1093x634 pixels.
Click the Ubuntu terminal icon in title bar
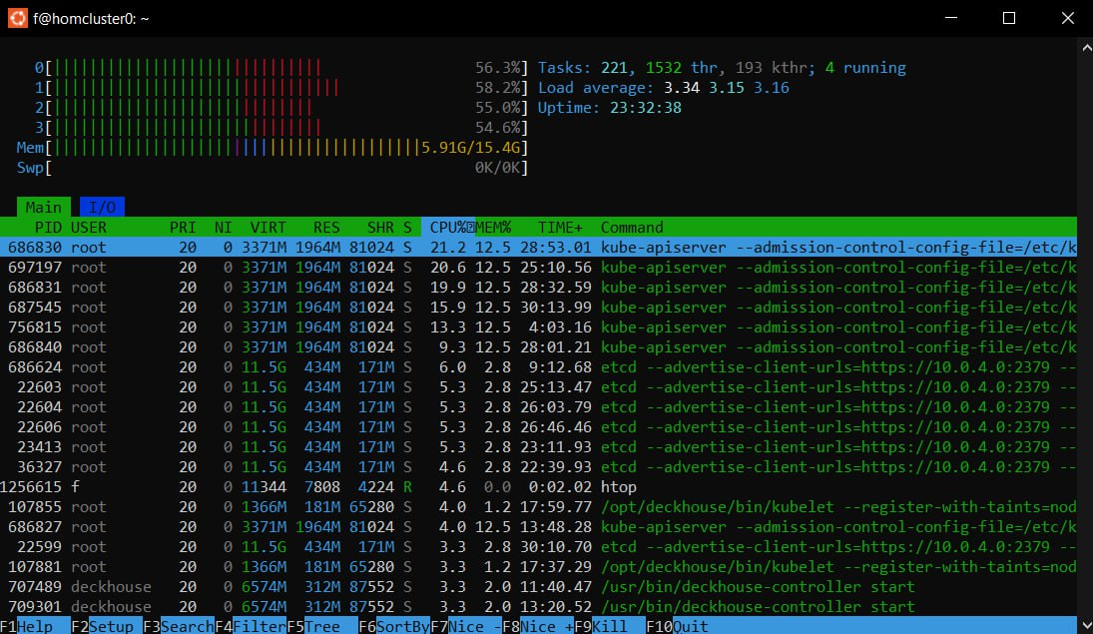click(17, 18)
